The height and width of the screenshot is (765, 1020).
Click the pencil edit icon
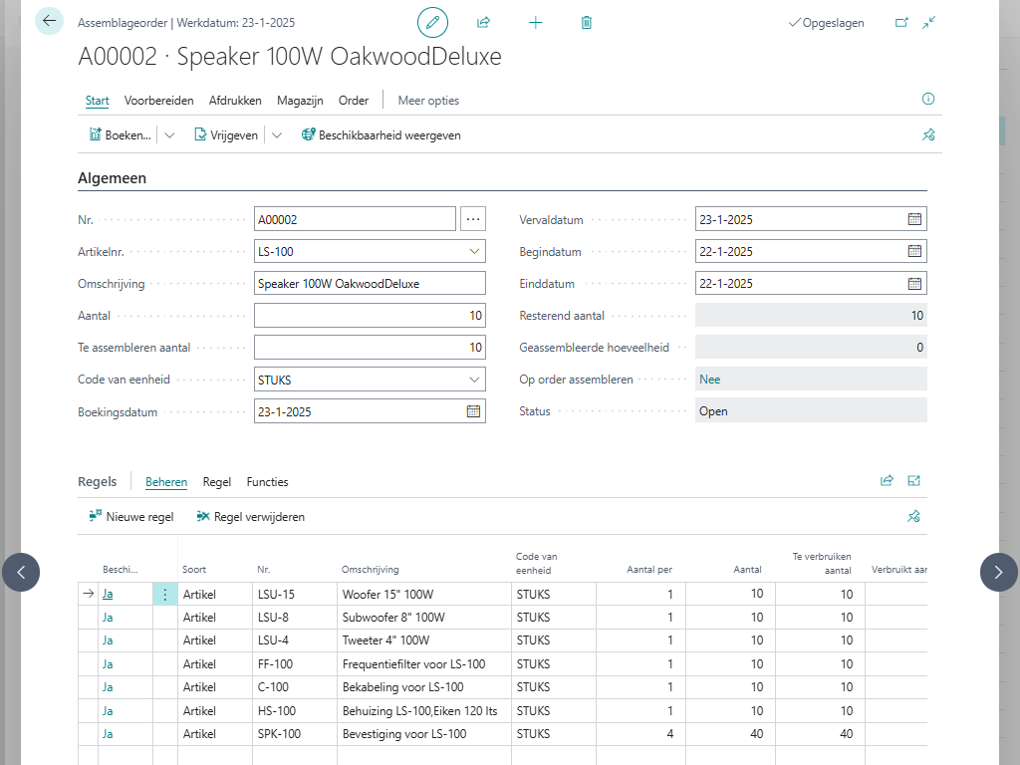(x=432, y=22)
